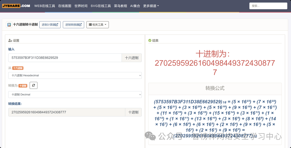Open SVG在线工具 navigation link
291x148 pixels.
tap(101, 6)
